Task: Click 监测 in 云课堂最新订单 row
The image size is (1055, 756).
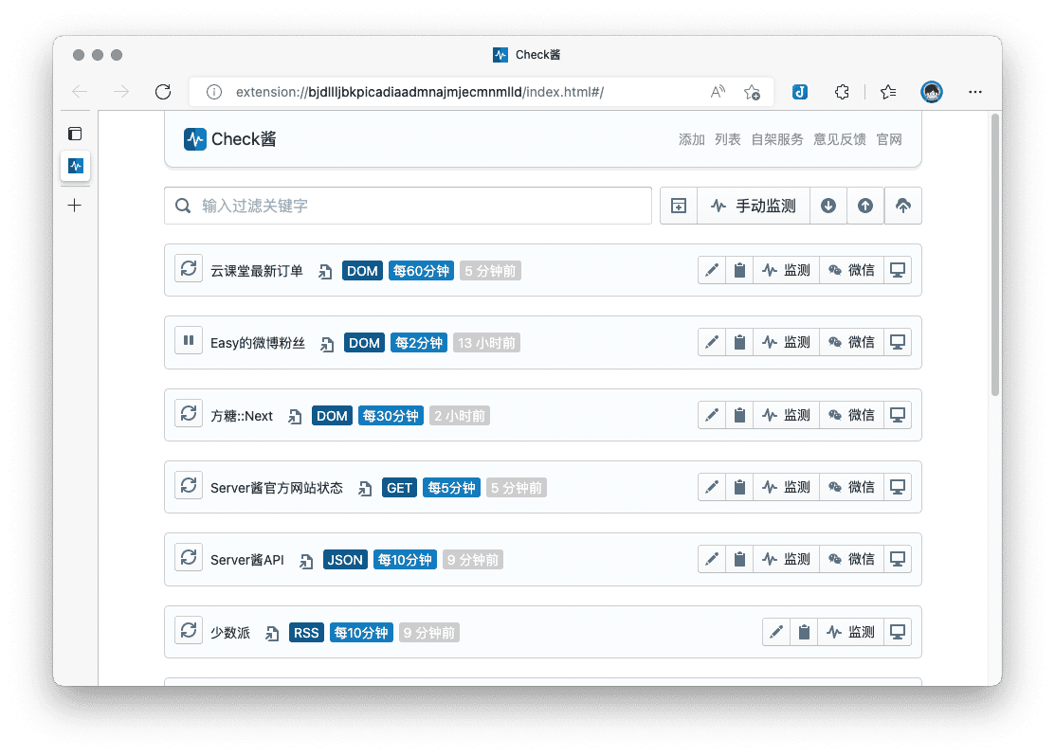Action: 786,270
